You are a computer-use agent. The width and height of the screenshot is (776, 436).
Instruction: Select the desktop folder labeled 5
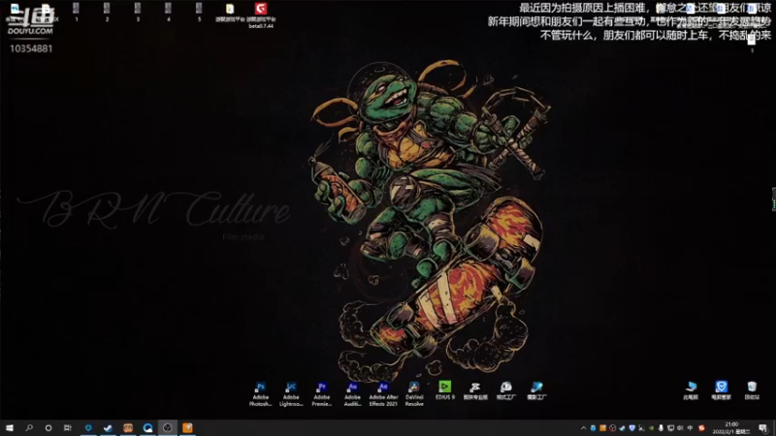point(199,12)
